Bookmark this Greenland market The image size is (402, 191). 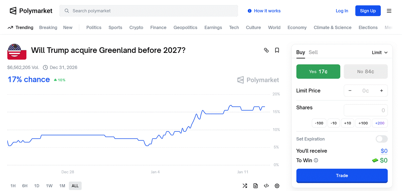click(x=277, y=50)
